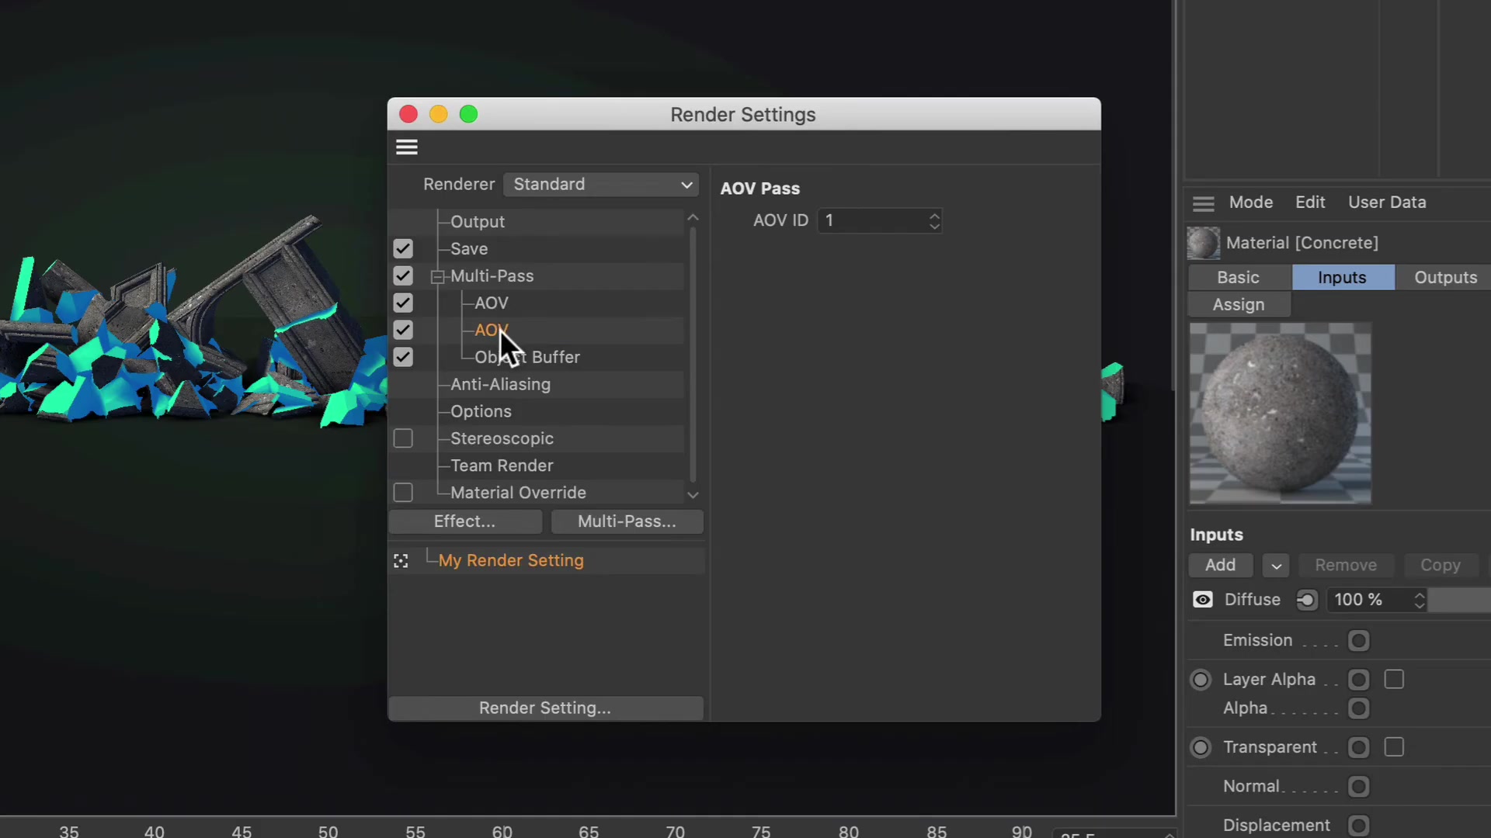Click the Normal node connection circle
This screenshot has width=1491, height=838.
pyautogui.click(x=1358, y=786)
